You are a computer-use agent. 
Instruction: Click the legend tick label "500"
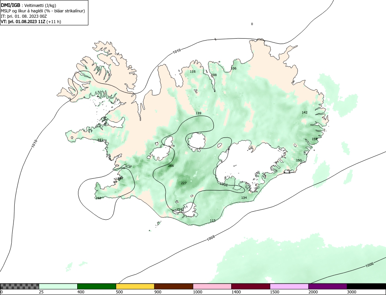point(119,292)
